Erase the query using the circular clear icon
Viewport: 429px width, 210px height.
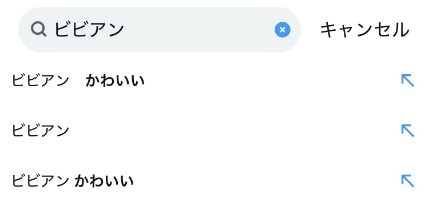283,30
